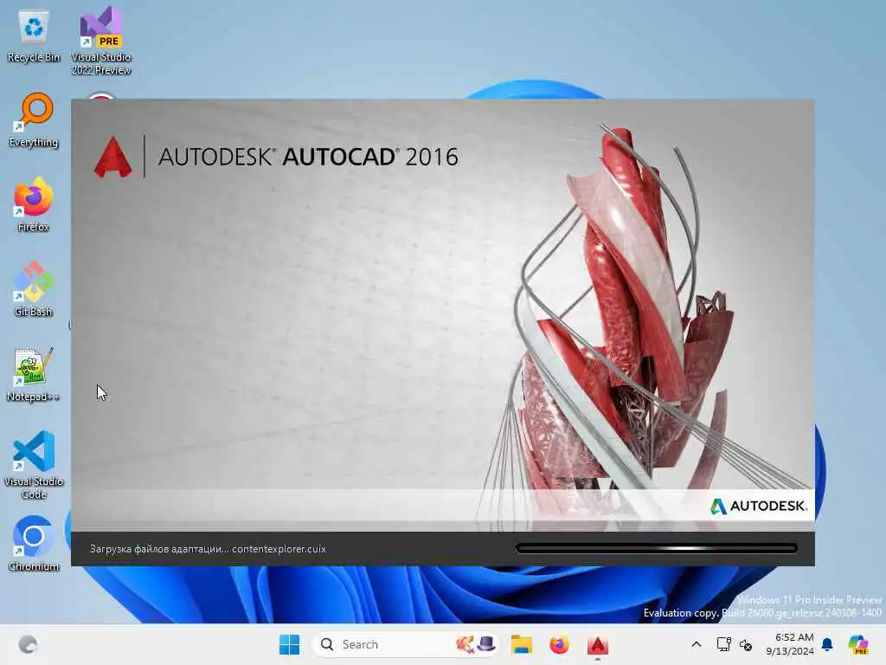Click the AUTODESK AUTOCAD 2016 title text
The height and width of the screenshot is (665, 886).
pyautogui.click(x=308, y=157)
